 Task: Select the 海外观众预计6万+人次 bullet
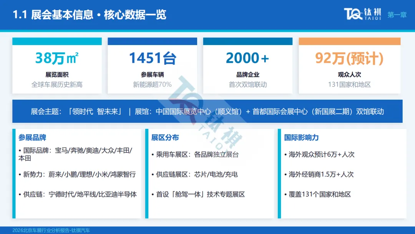tap(319, 154)
